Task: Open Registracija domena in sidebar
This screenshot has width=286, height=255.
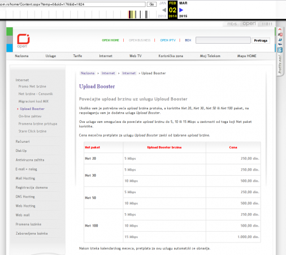Action: pyautogui.click(x=32, y=188)
